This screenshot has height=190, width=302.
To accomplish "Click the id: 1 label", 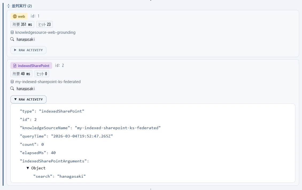I will 35,16.
